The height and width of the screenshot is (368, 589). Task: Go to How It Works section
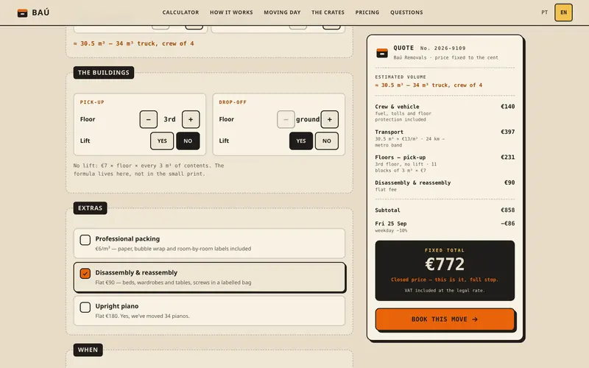(x=231, y=13)
